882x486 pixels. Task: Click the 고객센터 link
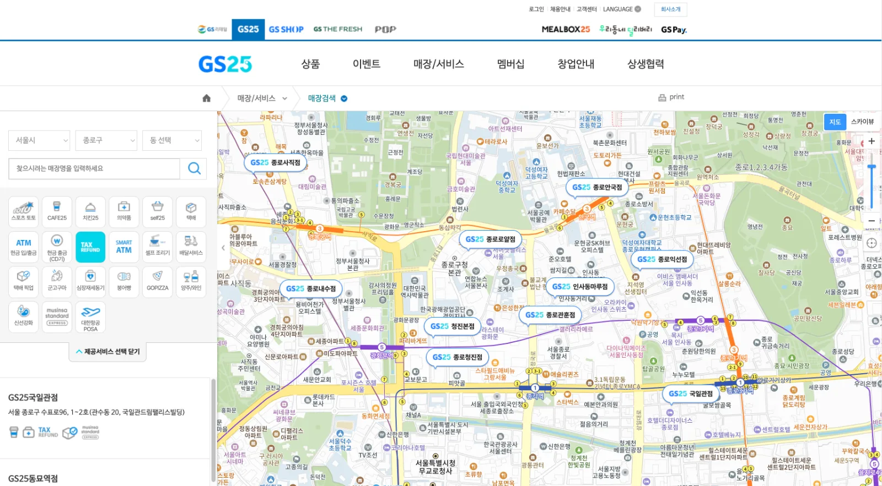[x=587, y=9]
